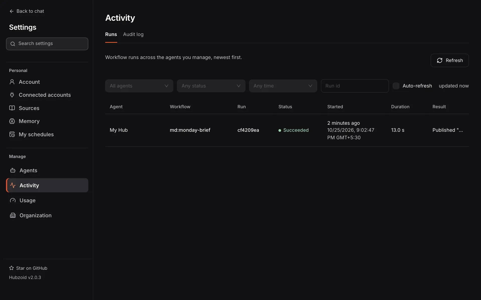This screenshot has height=300, width=481.
Task: Open Organization settings label
Action: 36,215
